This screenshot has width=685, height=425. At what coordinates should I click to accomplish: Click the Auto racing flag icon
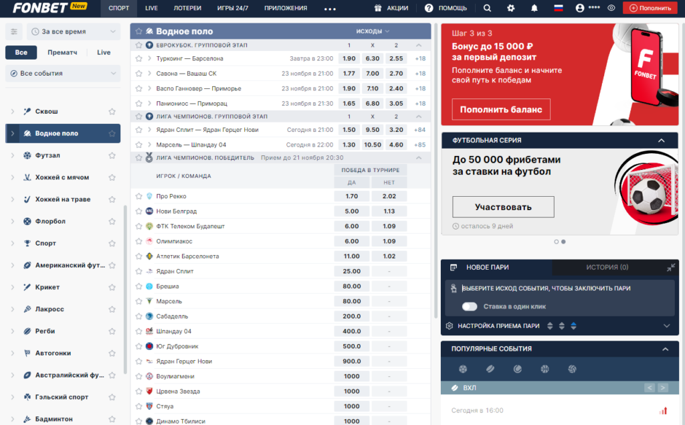tap(27, 353)
